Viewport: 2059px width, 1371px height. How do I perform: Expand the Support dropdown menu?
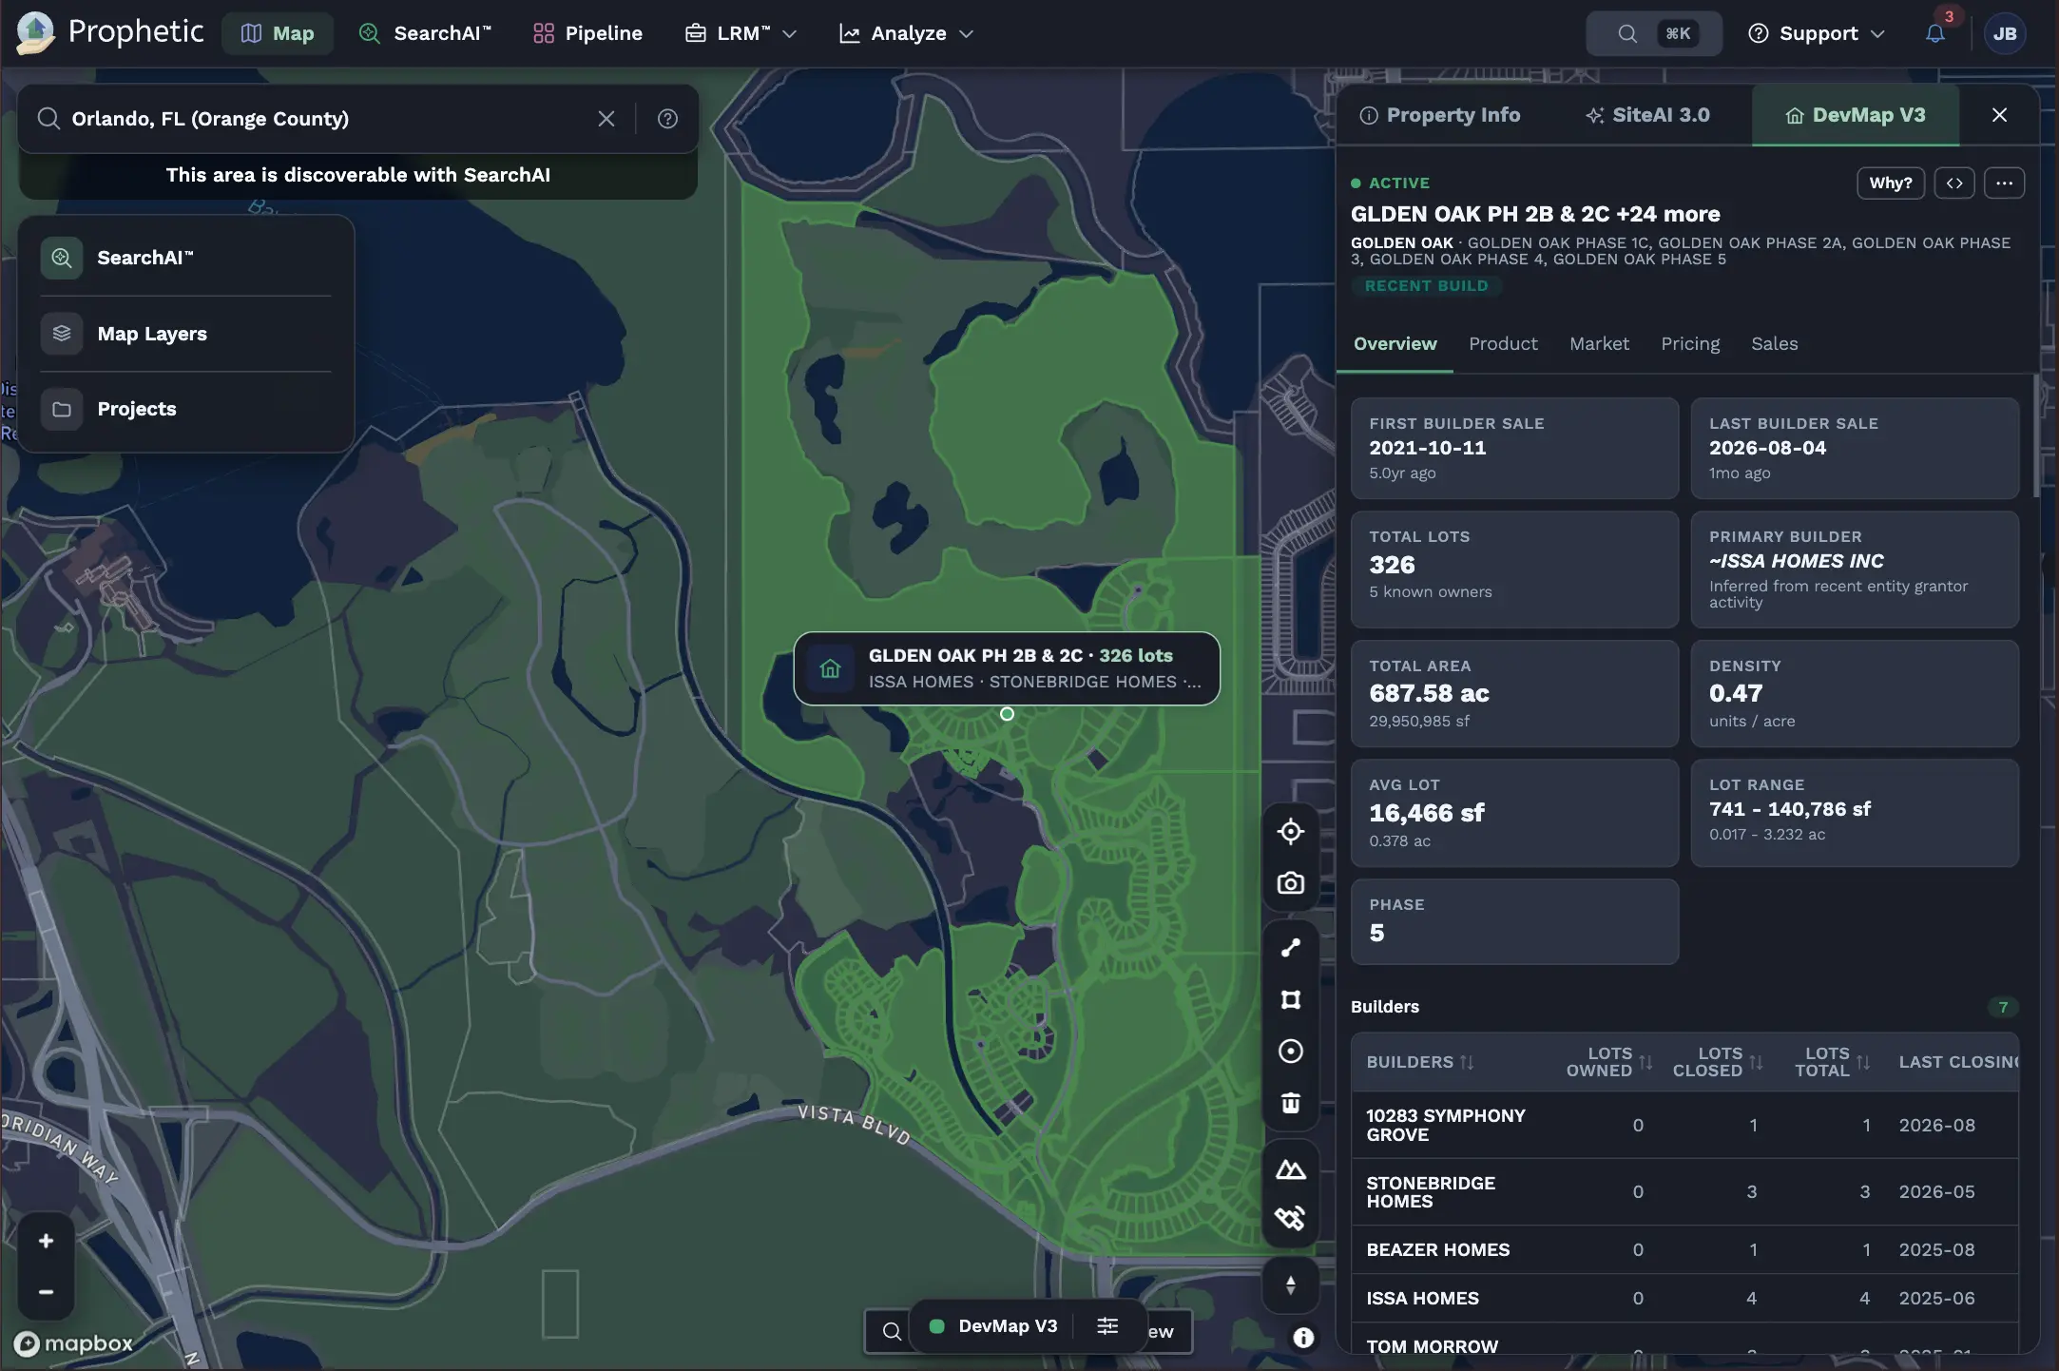pos(1817,33)
